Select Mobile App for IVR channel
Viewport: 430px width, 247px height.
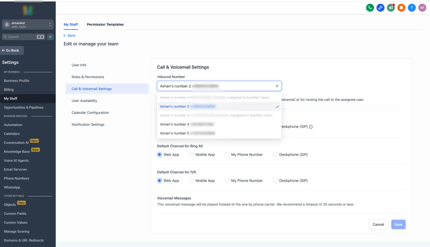pos(191,181)
